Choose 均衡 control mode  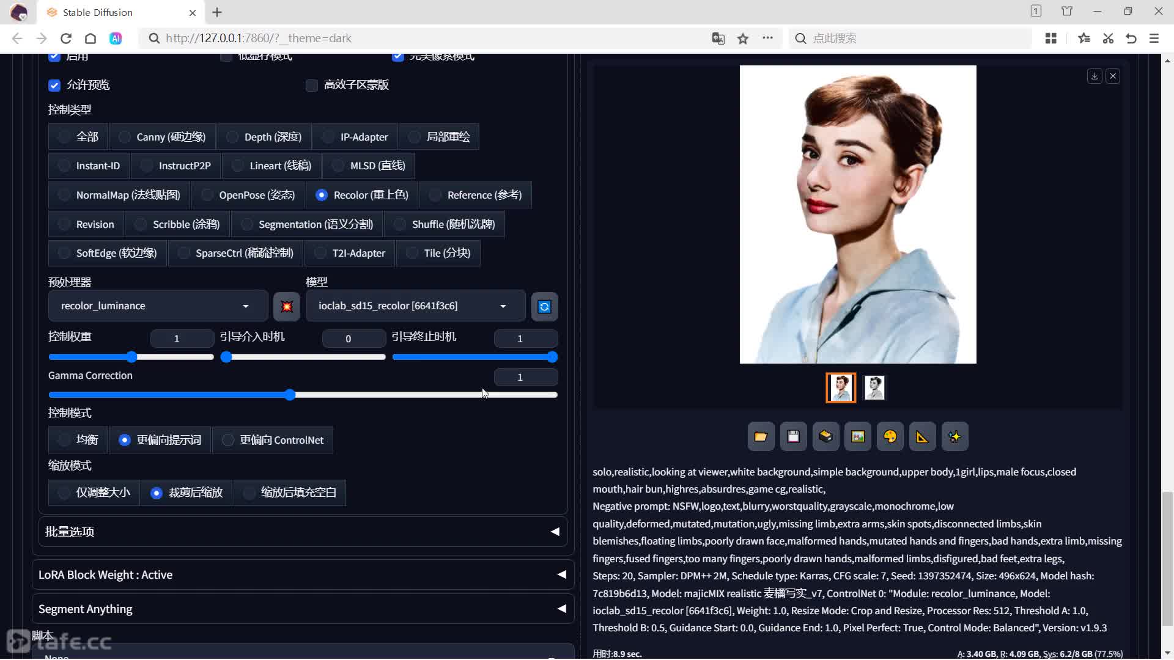78,440
